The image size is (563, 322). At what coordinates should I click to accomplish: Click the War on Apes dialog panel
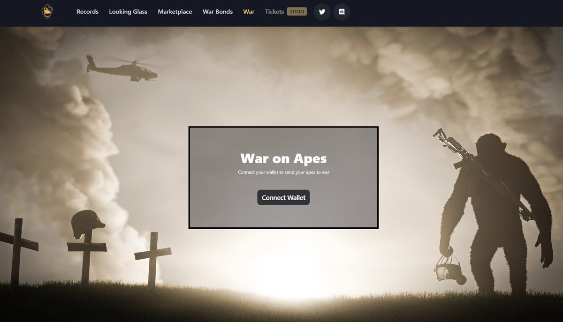[x=283, y=177]
